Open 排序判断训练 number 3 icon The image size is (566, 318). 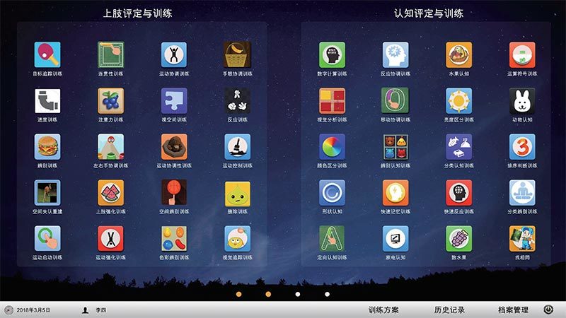click(x=522, y=147)
